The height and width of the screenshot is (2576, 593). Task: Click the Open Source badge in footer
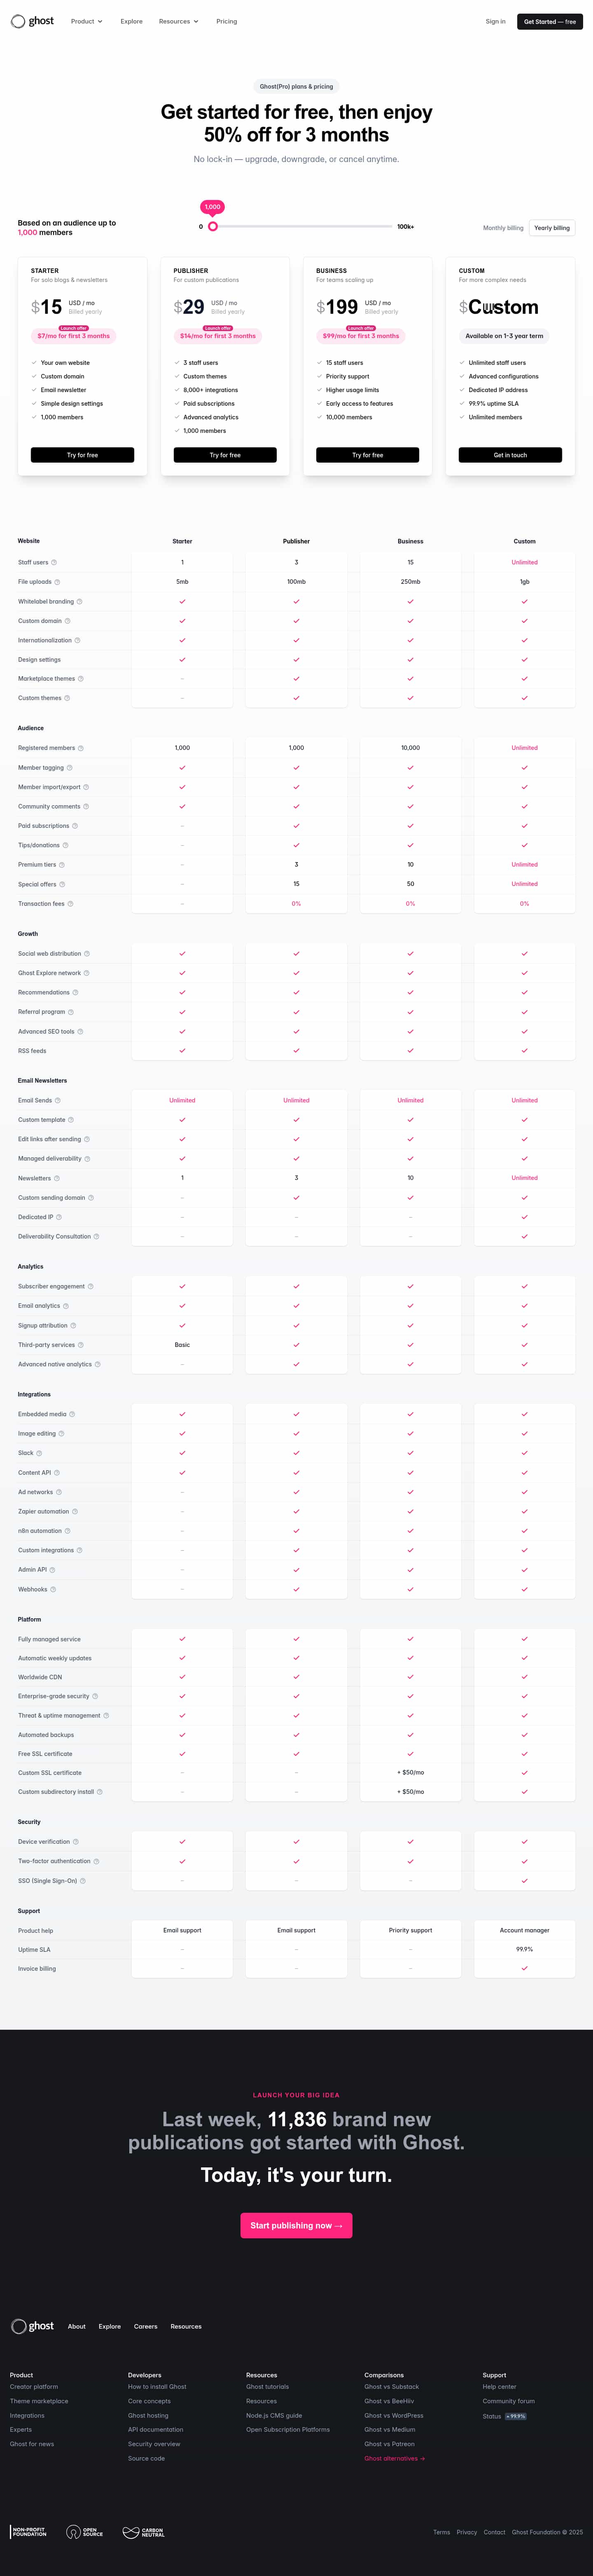(x=85, y=2531)
